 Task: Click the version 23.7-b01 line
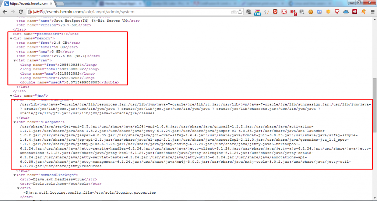coord(54,25)
